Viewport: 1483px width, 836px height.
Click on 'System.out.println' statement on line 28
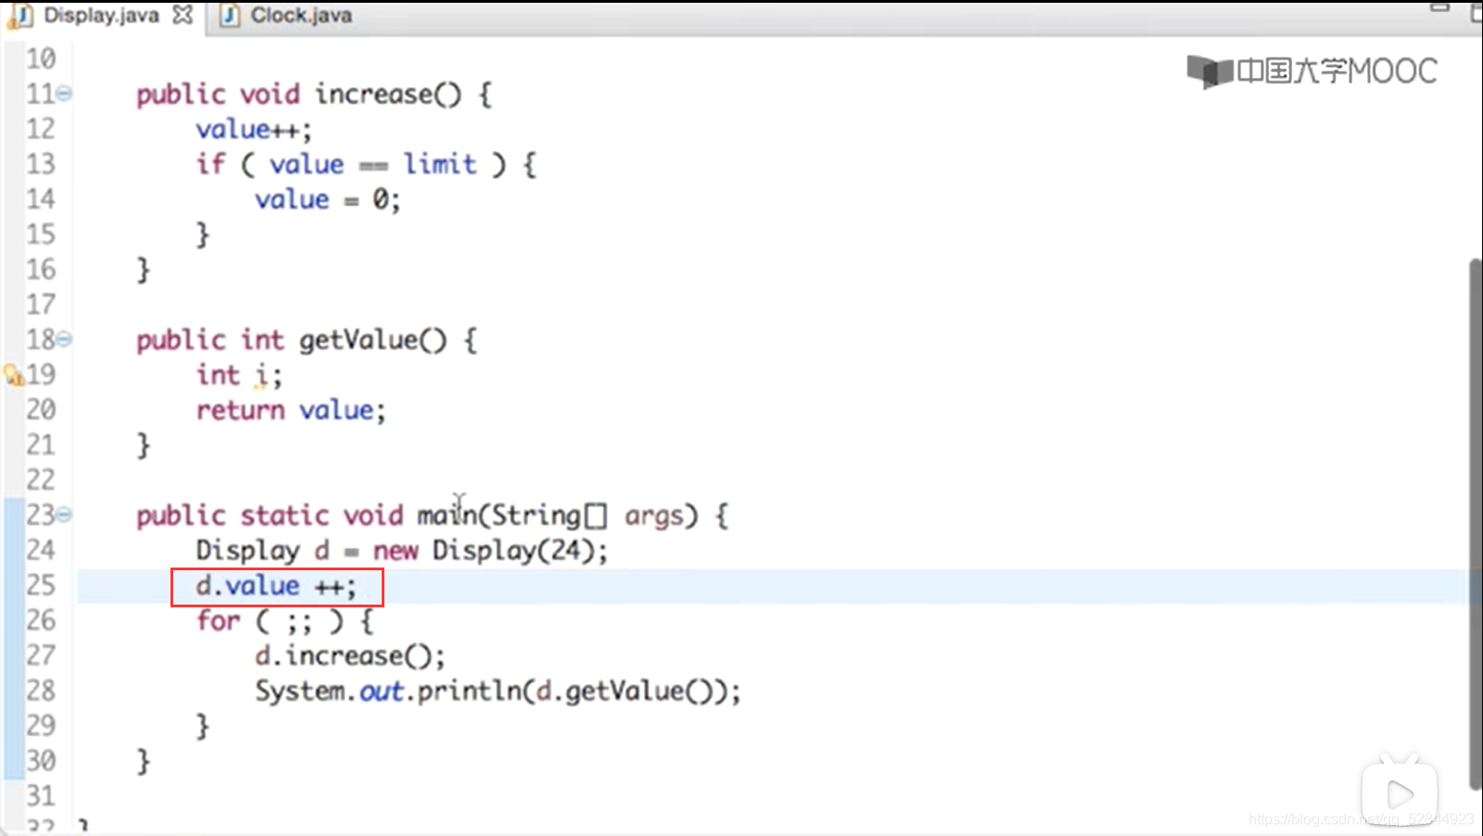click(x=498, y=691)
